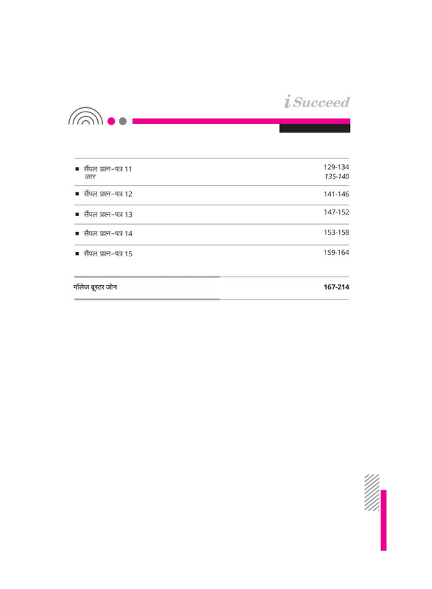Open सैंपल प्रश्न-पत्र 11 entry
Viewport: 432px width, 589px height.
(108, 168)
